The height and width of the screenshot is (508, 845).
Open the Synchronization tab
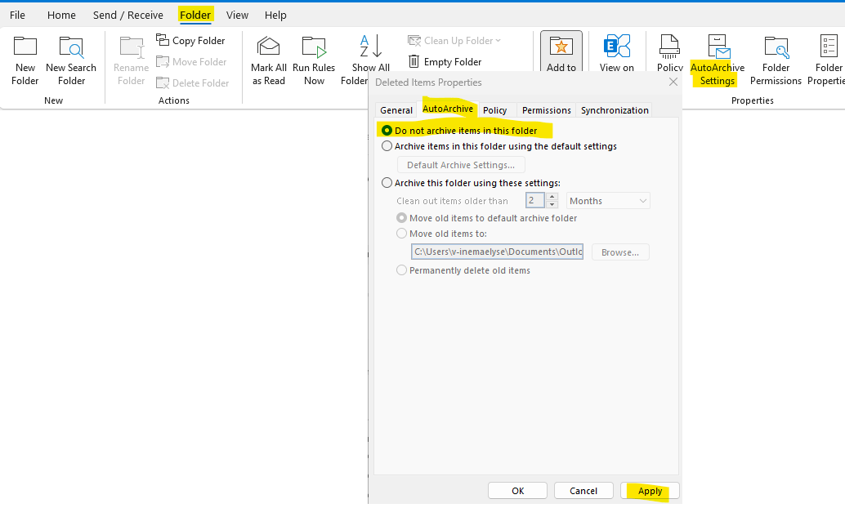pos(615,110)
